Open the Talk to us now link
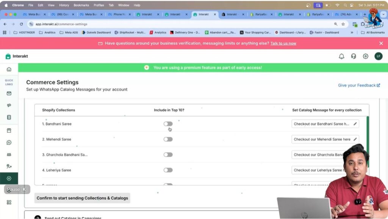The width and height of the screenshot is (388, 219). click(x=283, y=43)
